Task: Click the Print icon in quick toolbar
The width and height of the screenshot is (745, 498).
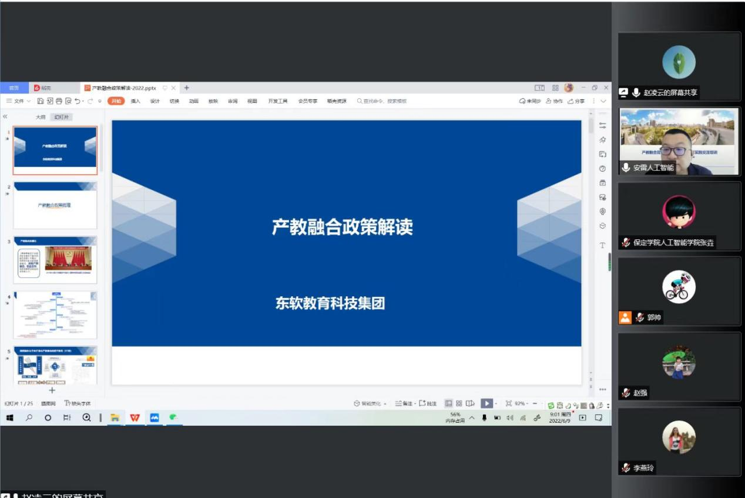Action: pyautogui.click(x=59, y=101)
